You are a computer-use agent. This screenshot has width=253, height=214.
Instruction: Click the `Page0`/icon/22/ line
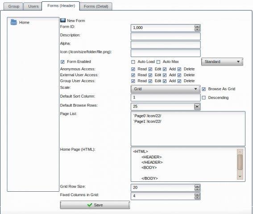coord(147,116)
